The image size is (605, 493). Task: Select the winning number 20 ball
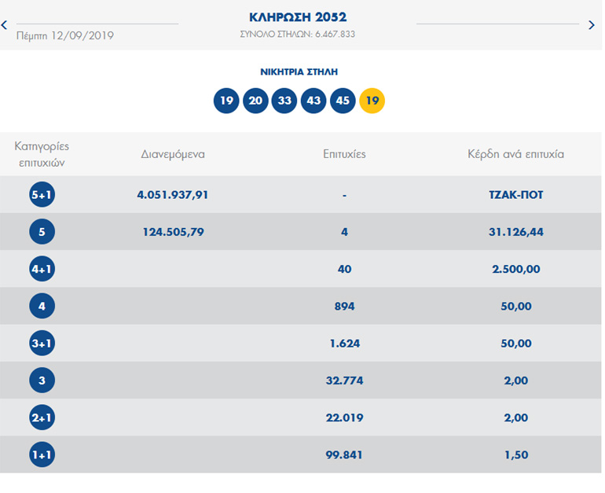click(x=255, y=101)
